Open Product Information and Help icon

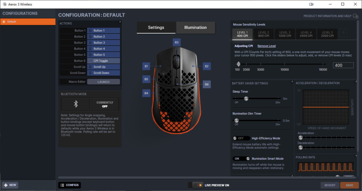(x=355, y=16)
